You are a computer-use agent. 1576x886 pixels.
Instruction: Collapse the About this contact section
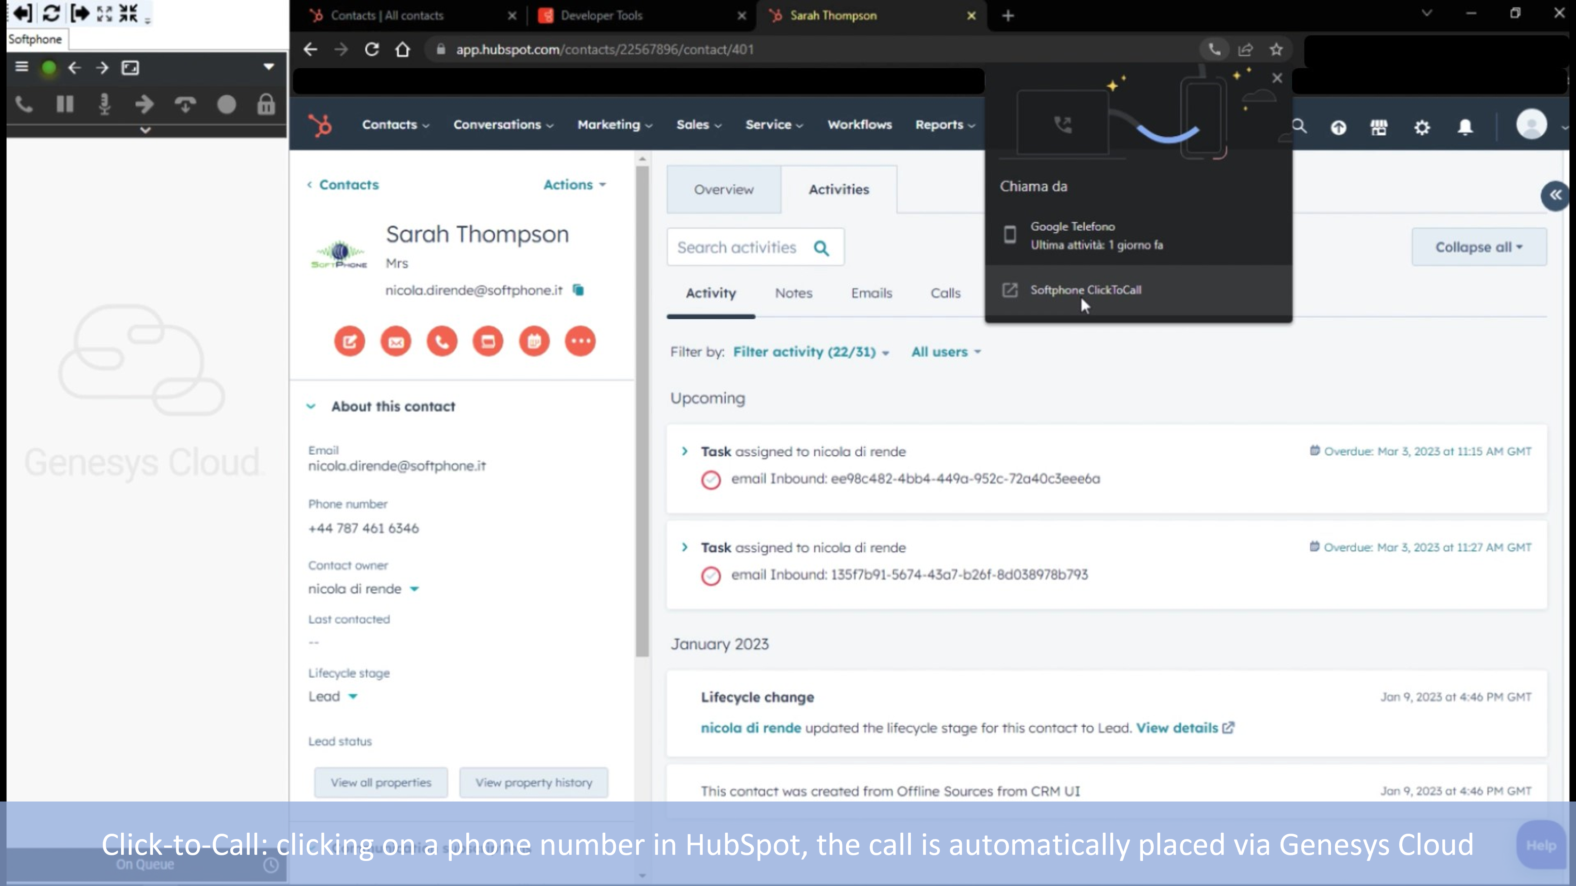click(x=311, y=407)
